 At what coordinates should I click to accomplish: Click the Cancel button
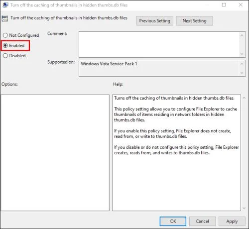[x=202, y=221]
